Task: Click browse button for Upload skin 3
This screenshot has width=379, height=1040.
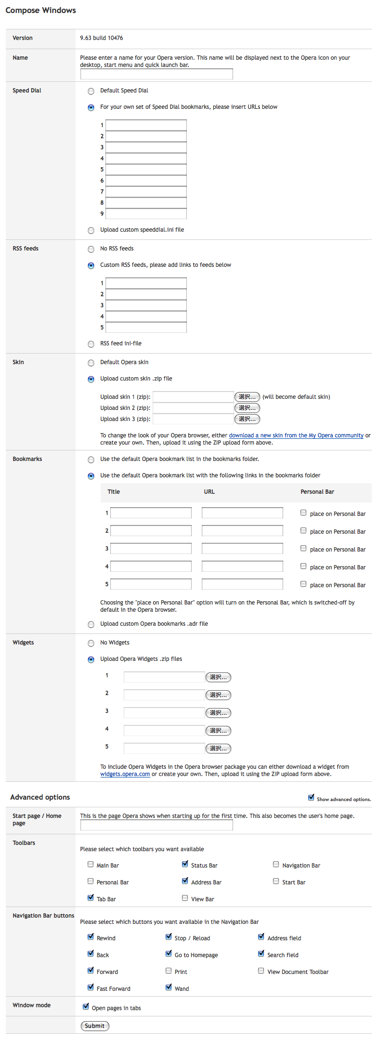Action: 247,419
